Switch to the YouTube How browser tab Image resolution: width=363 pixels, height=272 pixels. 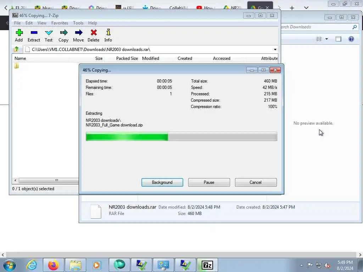tap(206, 8)
